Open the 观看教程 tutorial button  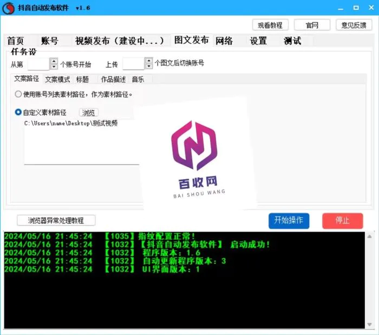pyautogui.click(x=270, y=25)
